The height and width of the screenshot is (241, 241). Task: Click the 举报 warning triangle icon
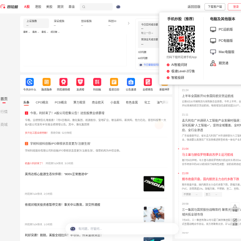[235, 206]
